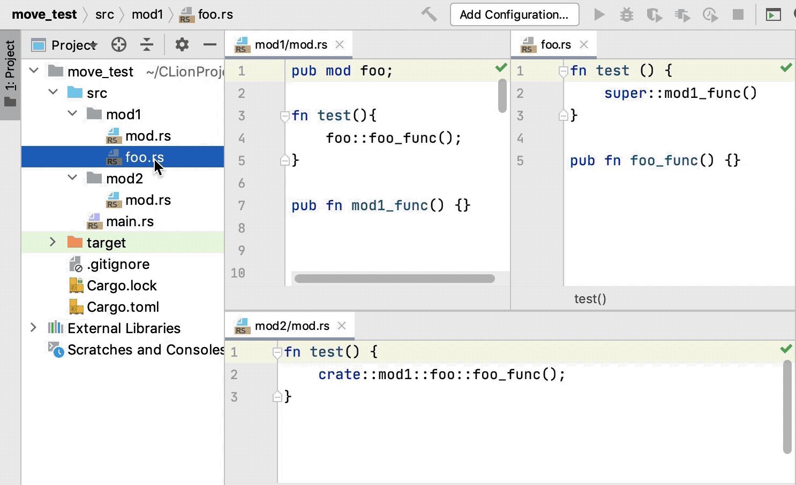Click the move_test breadcrumb
Viewport: 796px width, 485px height.
tap(44, 14)
